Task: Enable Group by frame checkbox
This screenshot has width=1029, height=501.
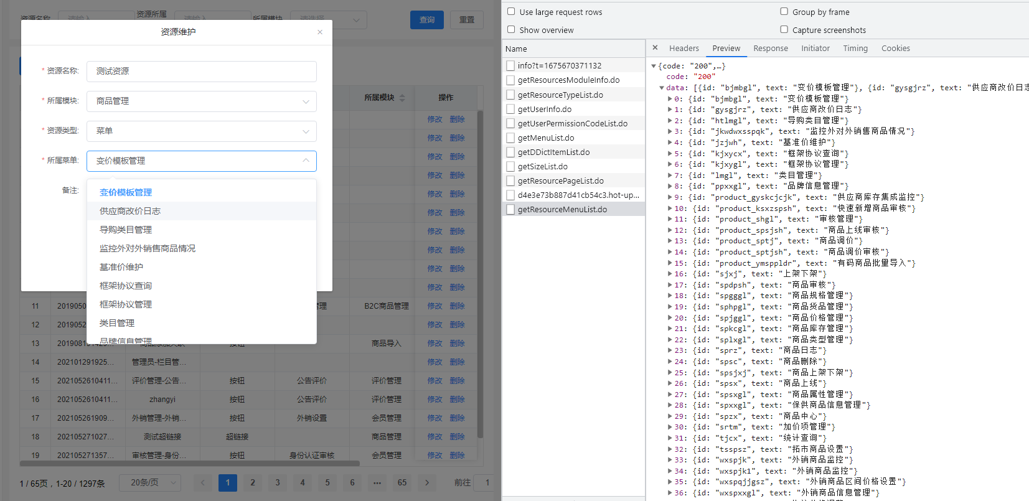Action: point(784,11)
